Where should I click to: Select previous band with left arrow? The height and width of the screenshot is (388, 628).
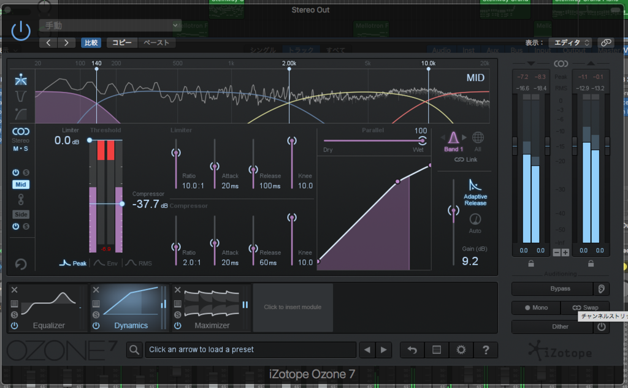tap(443, 137)
